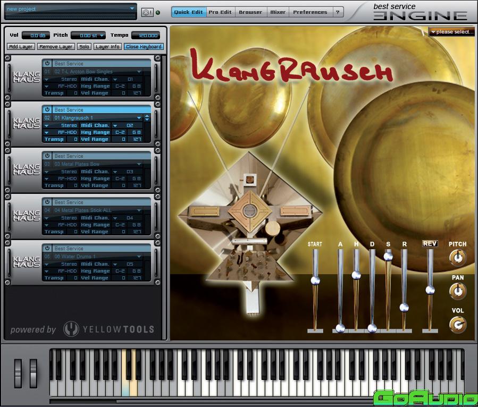This screenshot has height=407, width=478.
Task: Click the PITCH knob in the instrument panel
Action: pyautogui.click(x=457, y=258)
